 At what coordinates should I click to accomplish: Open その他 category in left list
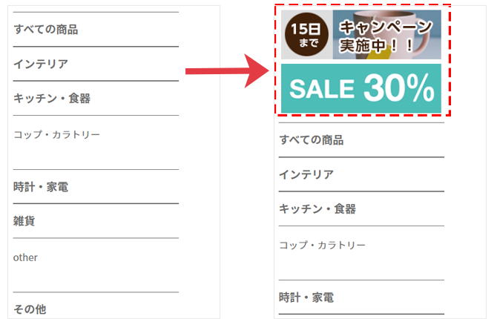coord(30,309)
